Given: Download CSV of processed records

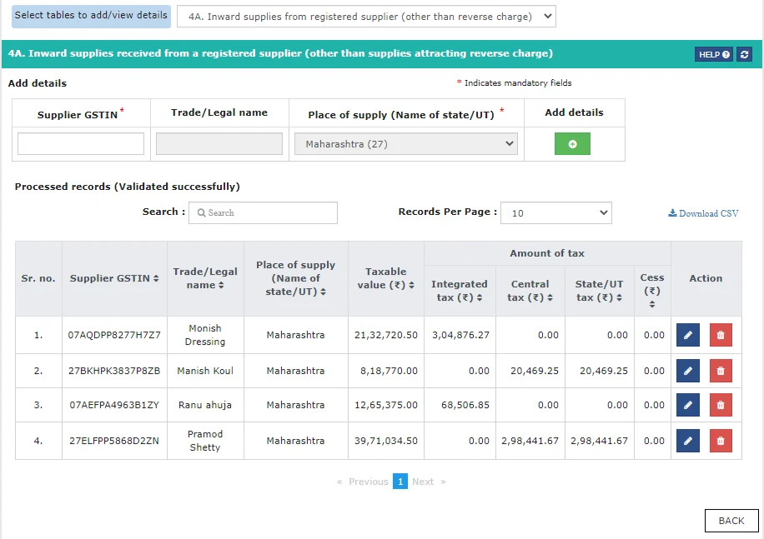Looking at the screenshot, I should [x=703, y=213].
